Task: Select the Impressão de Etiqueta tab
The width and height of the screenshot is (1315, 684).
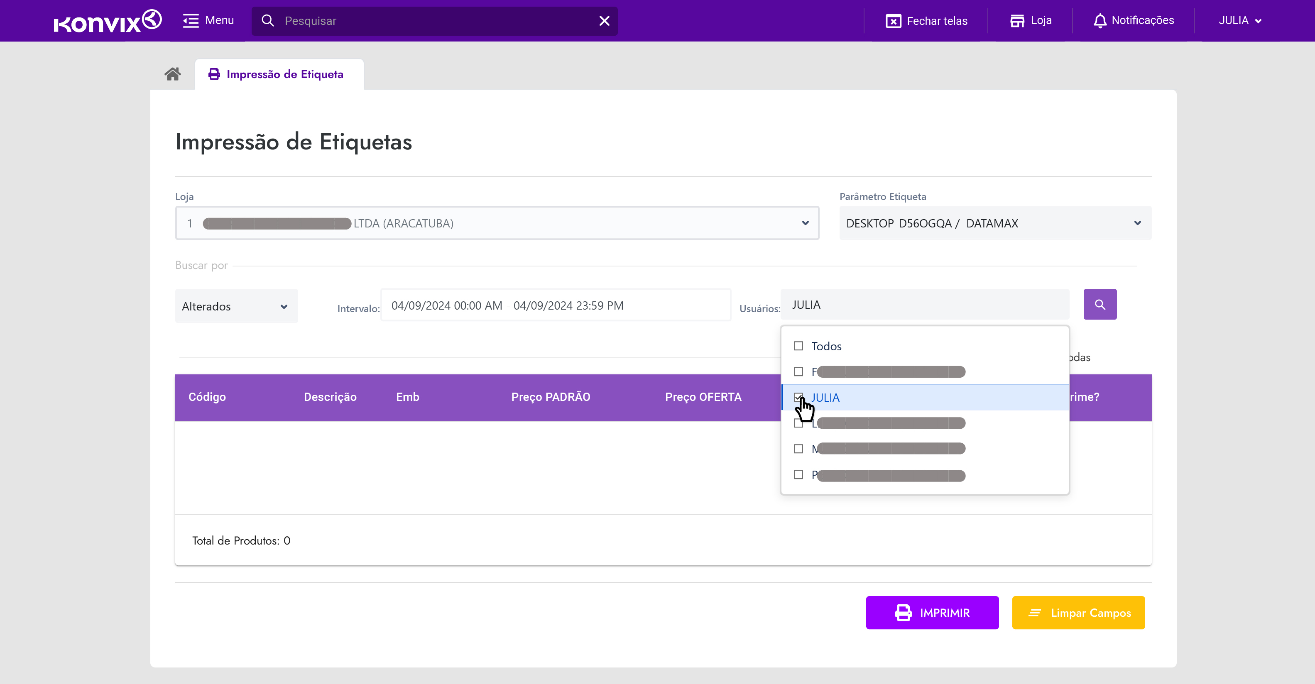Action: pyautogui.click(x=279, y=75)
